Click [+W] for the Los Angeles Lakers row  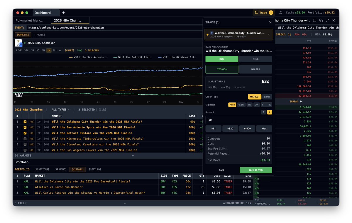tap(46, 150)
